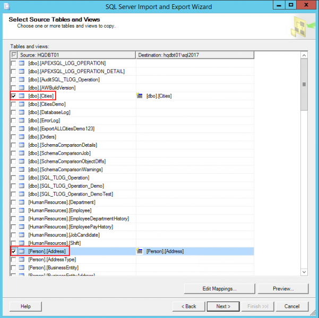
Task: Check the [HumanResources].[EmployeeDepartmentHistory] checkbox
Action: [13, 219]
